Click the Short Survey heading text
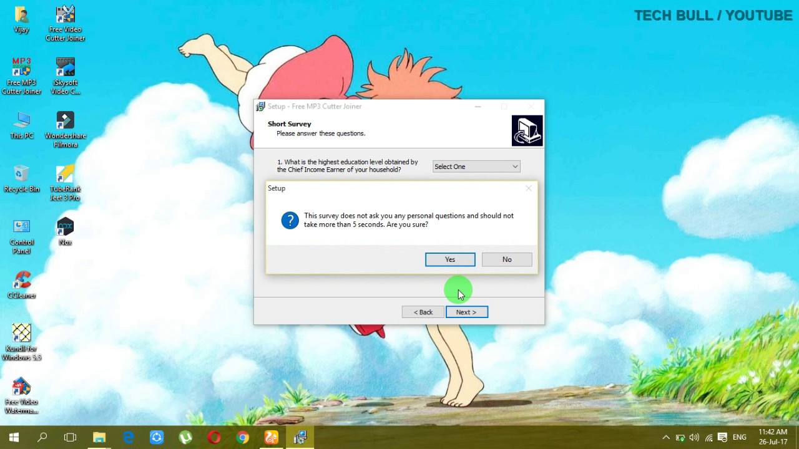 coord(290,124)
